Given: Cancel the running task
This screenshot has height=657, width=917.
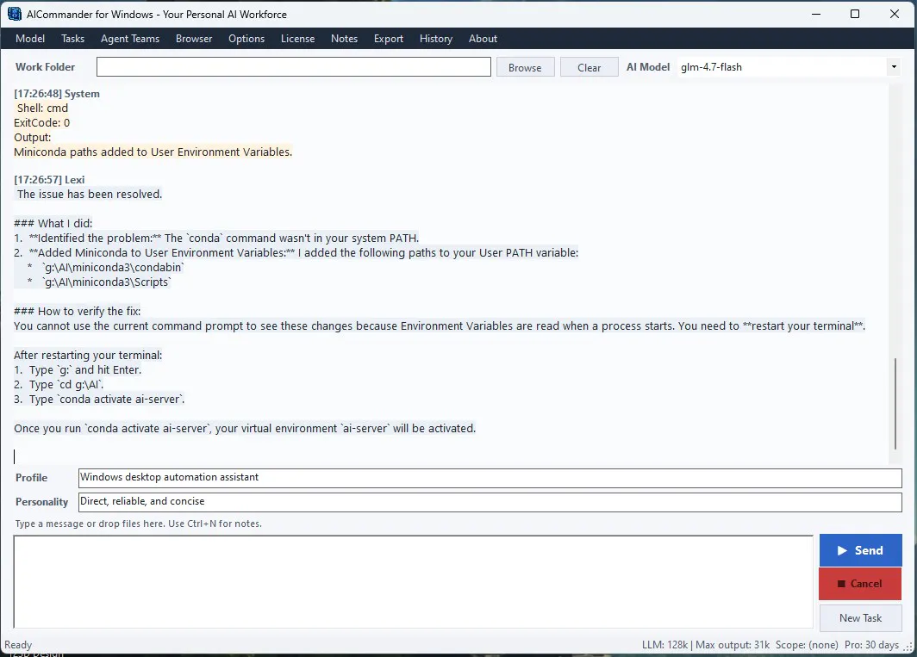Looking at the screenshot, I should point(860,583).
